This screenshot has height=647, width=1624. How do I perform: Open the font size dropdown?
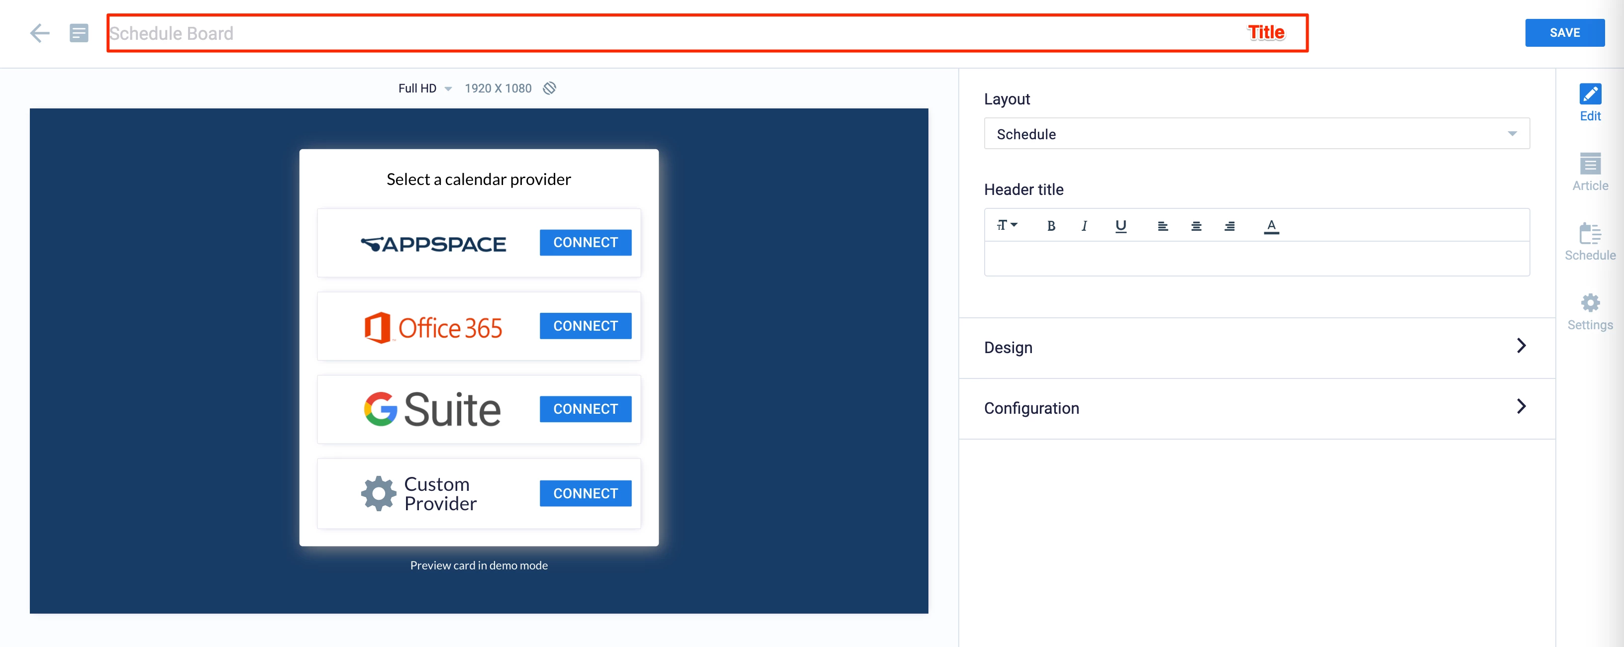click(1007, 226)
